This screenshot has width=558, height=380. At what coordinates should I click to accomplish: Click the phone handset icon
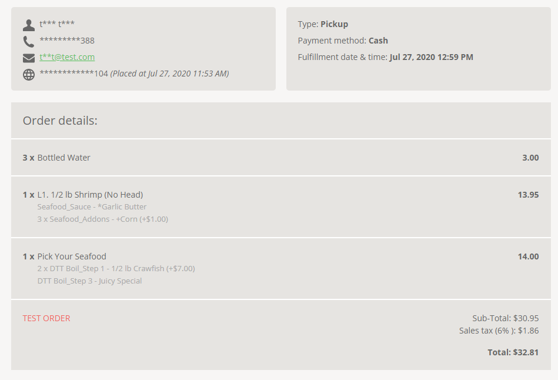tap(29, 41)
